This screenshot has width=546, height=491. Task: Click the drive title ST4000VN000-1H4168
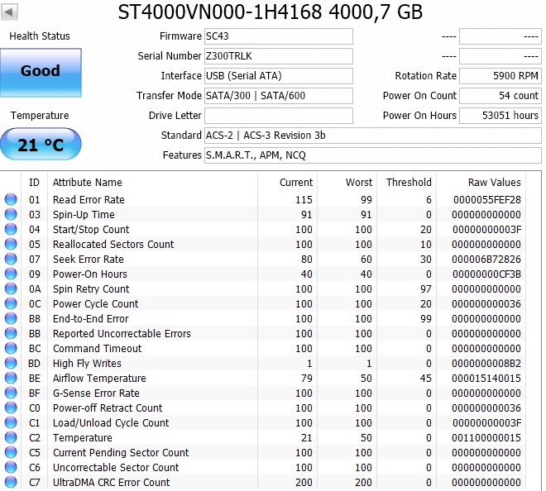[x=220, y=12]
